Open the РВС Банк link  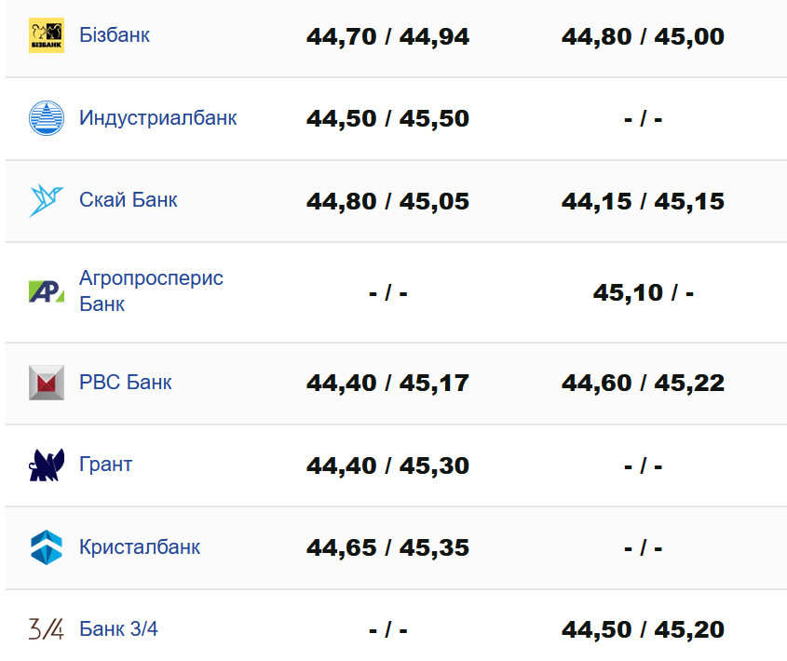126,383
